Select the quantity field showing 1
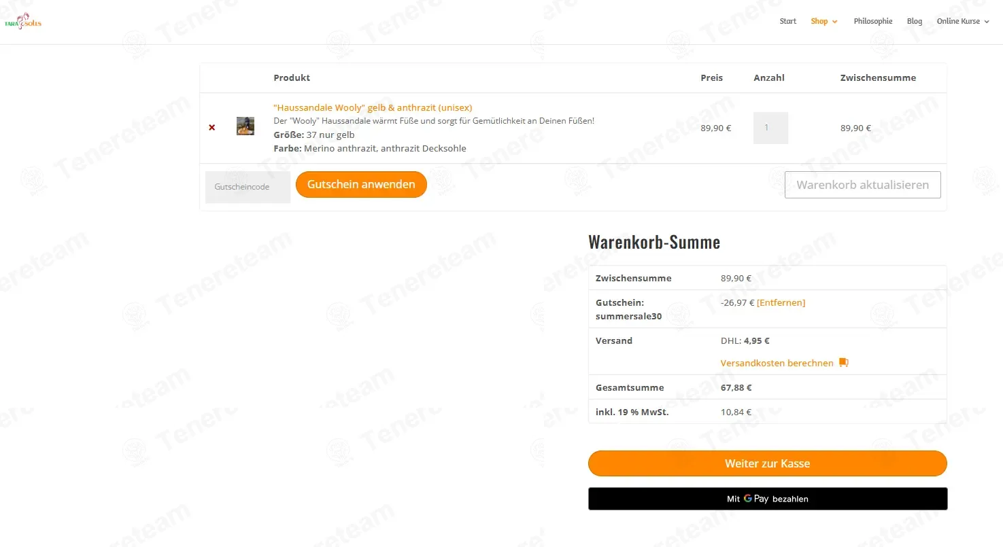This screenshot has width=1003, height=547. click(770, 128)
